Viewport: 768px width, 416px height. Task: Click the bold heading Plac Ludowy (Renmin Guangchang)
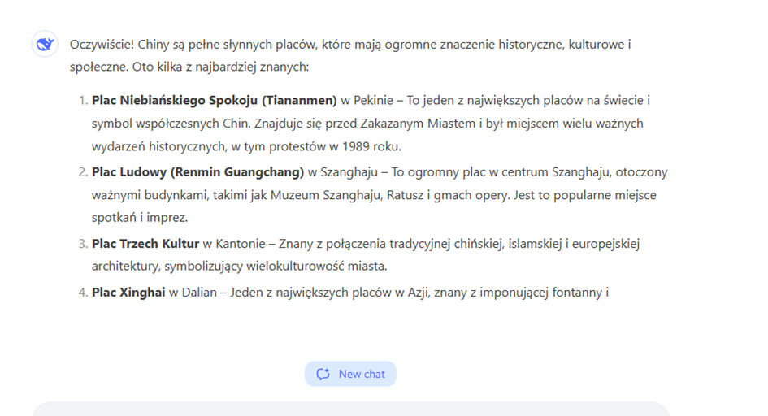click(x=197, y=172)
